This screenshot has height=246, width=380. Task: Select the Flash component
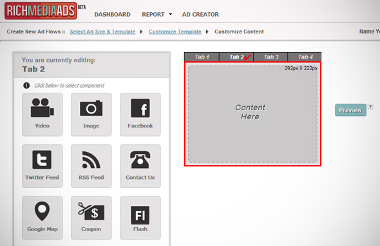point(140,218)
